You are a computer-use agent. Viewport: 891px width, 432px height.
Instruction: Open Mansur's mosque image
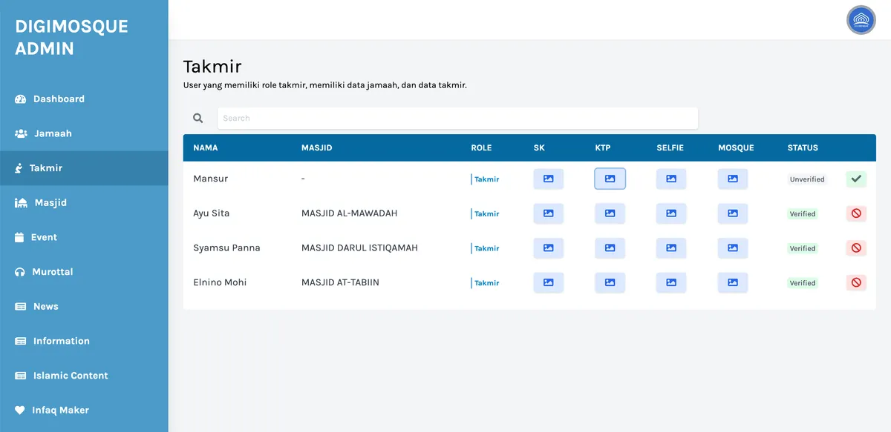click(x=733, y=179)
